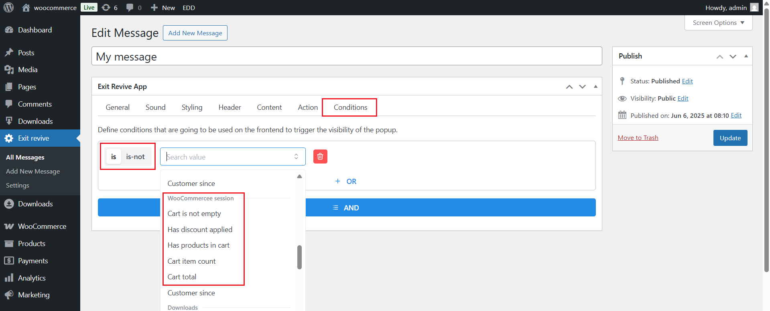Open the updates icon showing 6
This screenshot has height=311, width=770.
pos(109,8)
